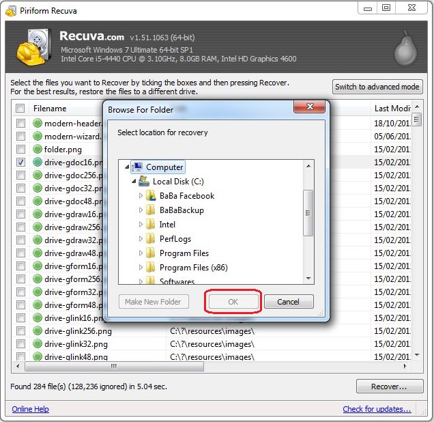Click the folder tree vertical scrollbar thumb

pyautogui.click(x=308, y=212)
